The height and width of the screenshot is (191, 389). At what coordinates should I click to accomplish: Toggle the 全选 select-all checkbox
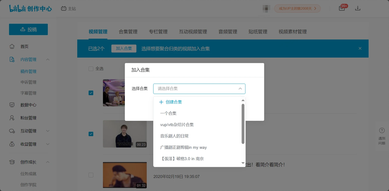91,69
